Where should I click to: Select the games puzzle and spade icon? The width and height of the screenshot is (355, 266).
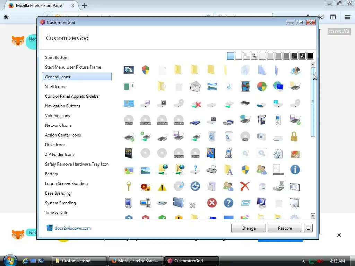295,70
